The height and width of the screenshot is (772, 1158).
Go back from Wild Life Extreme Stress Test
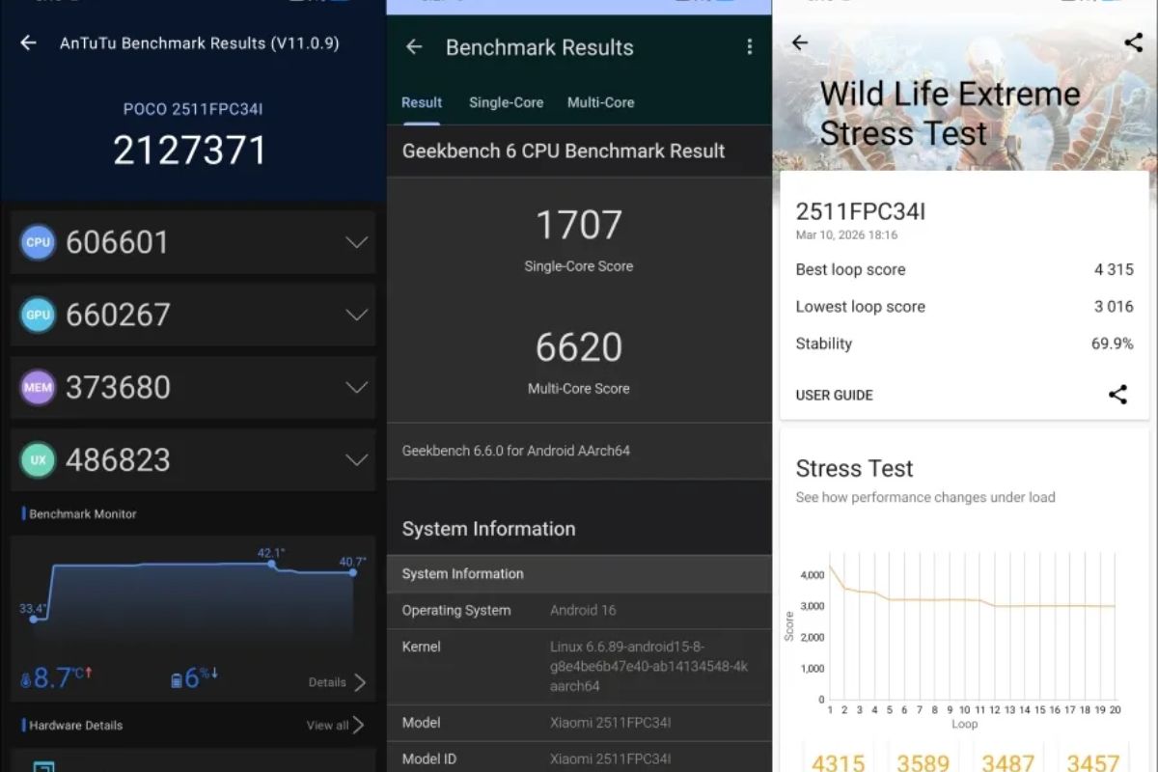point(799,42)
